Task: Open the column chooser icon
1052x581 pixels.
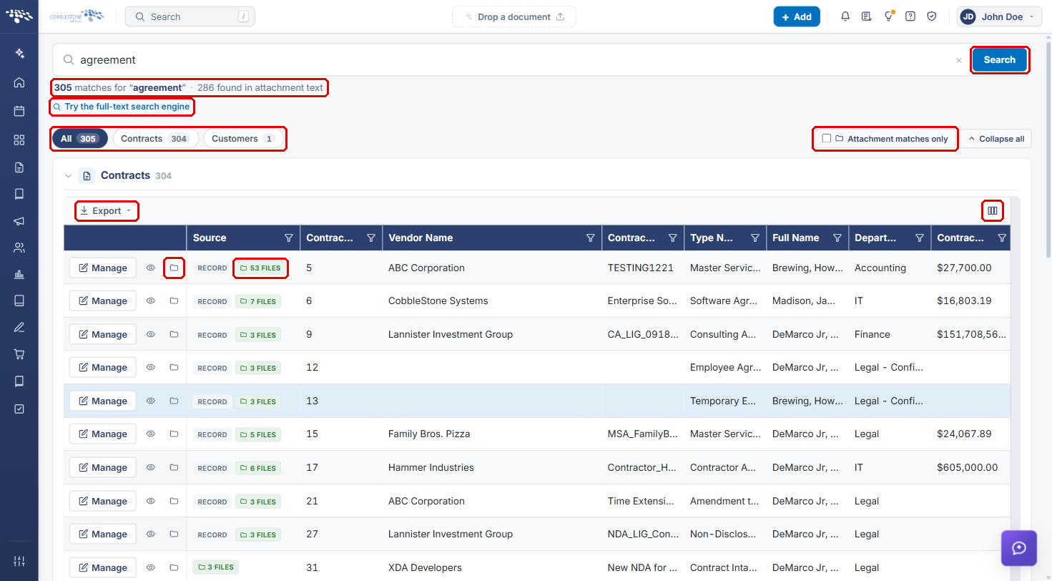Action: point(993,211)
